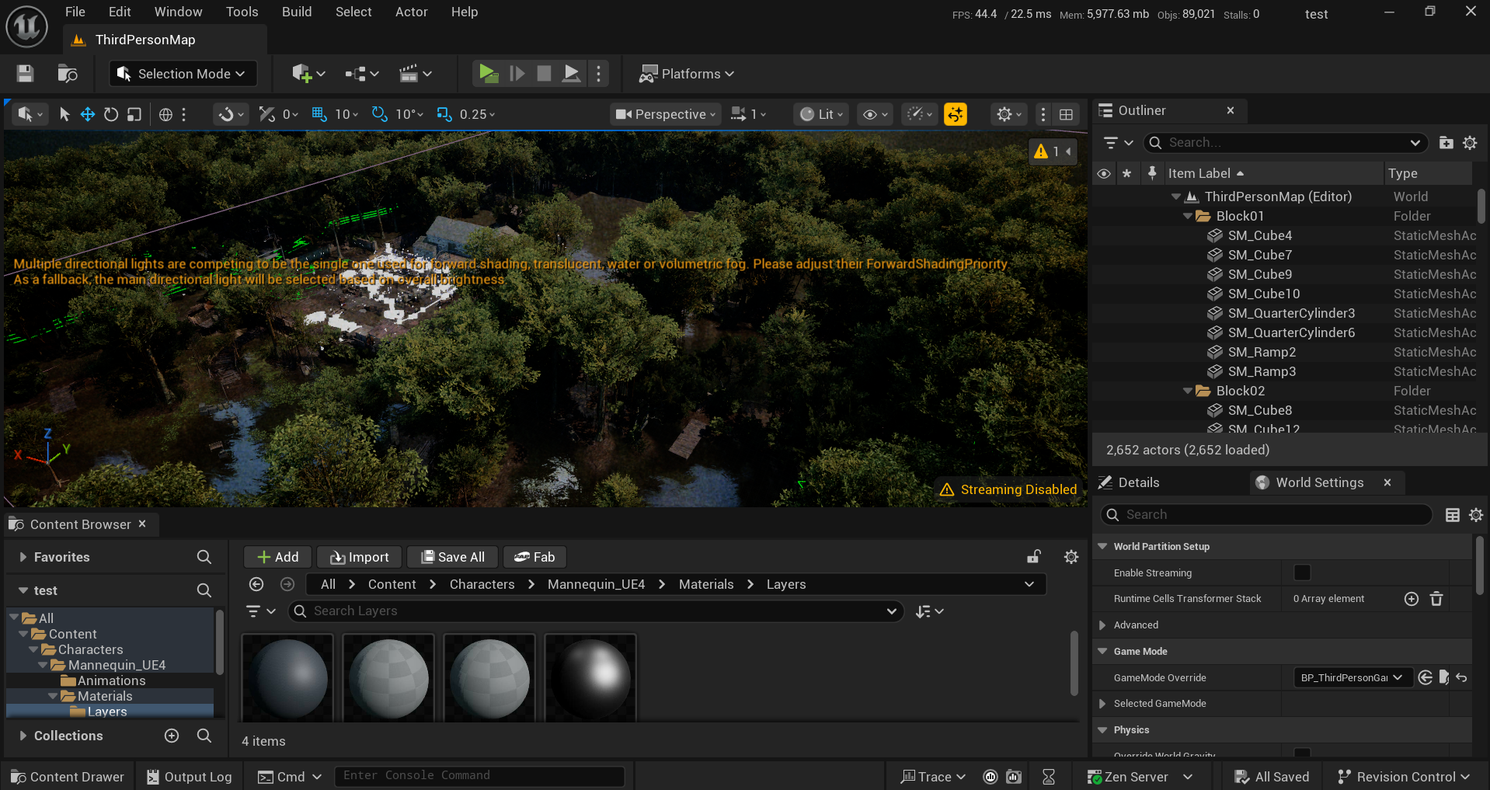
Task: Click the Save current level icon
Action: [25, 73]
